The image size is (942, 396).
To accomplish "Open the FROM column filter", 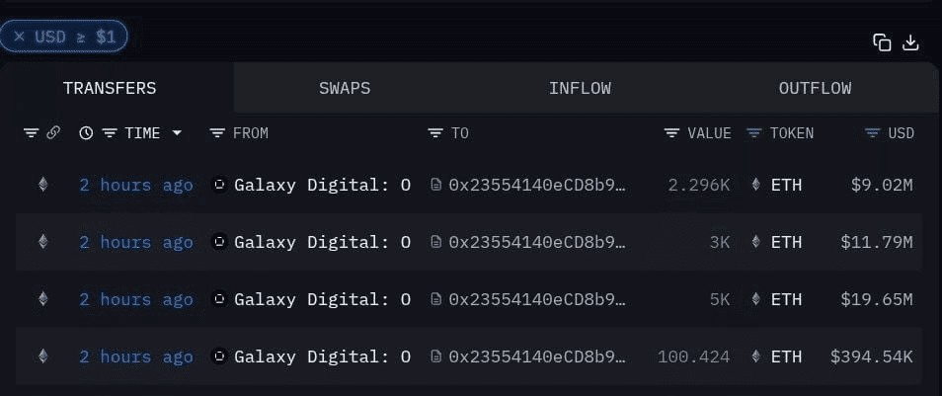I will [218, 133].
